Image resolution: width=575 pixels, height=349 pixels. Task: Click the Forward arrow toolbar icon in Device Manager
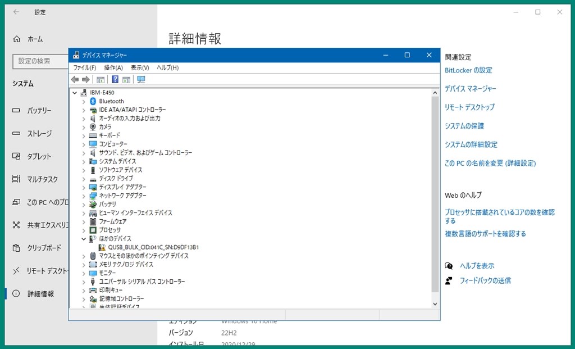click(86, 80)
